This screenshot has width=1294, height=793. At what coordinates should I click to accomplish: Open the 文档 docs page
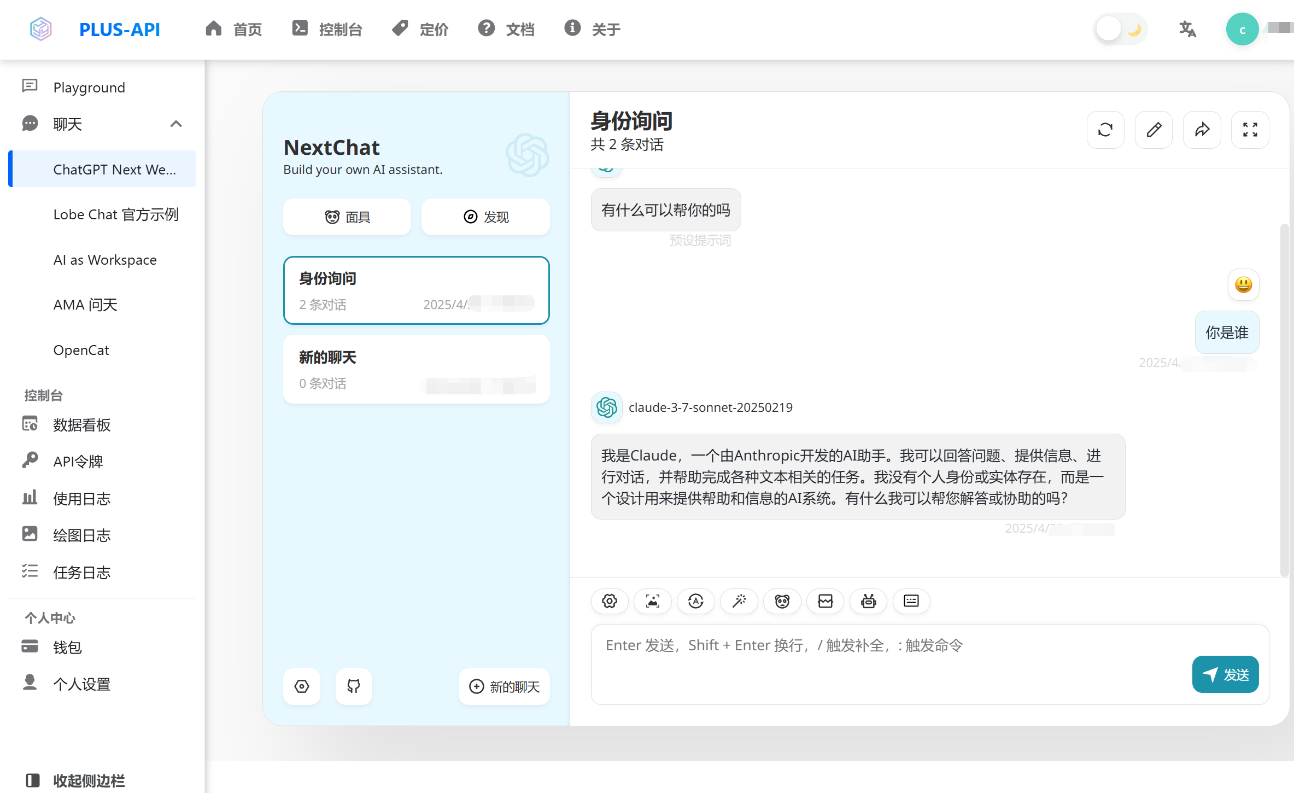506,29
